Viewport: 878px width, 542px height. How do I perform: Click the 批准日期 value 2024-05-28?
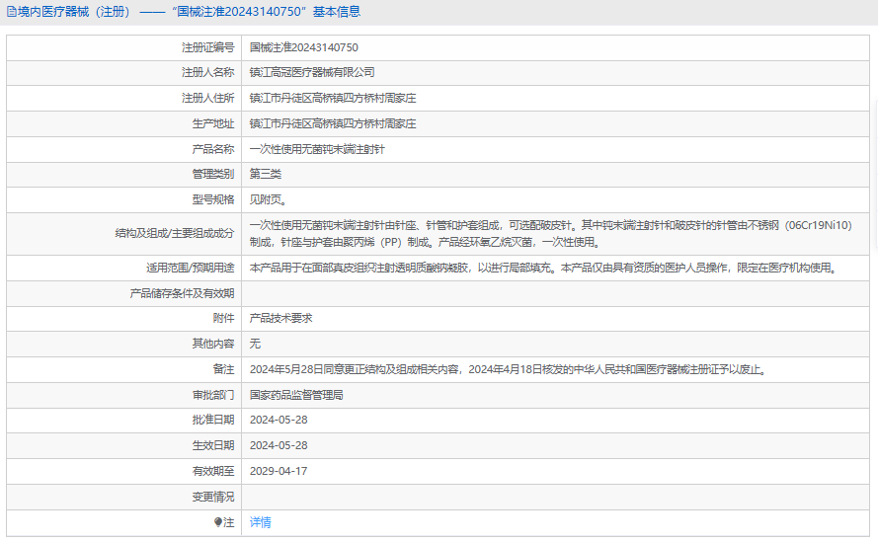coord(279,420)
